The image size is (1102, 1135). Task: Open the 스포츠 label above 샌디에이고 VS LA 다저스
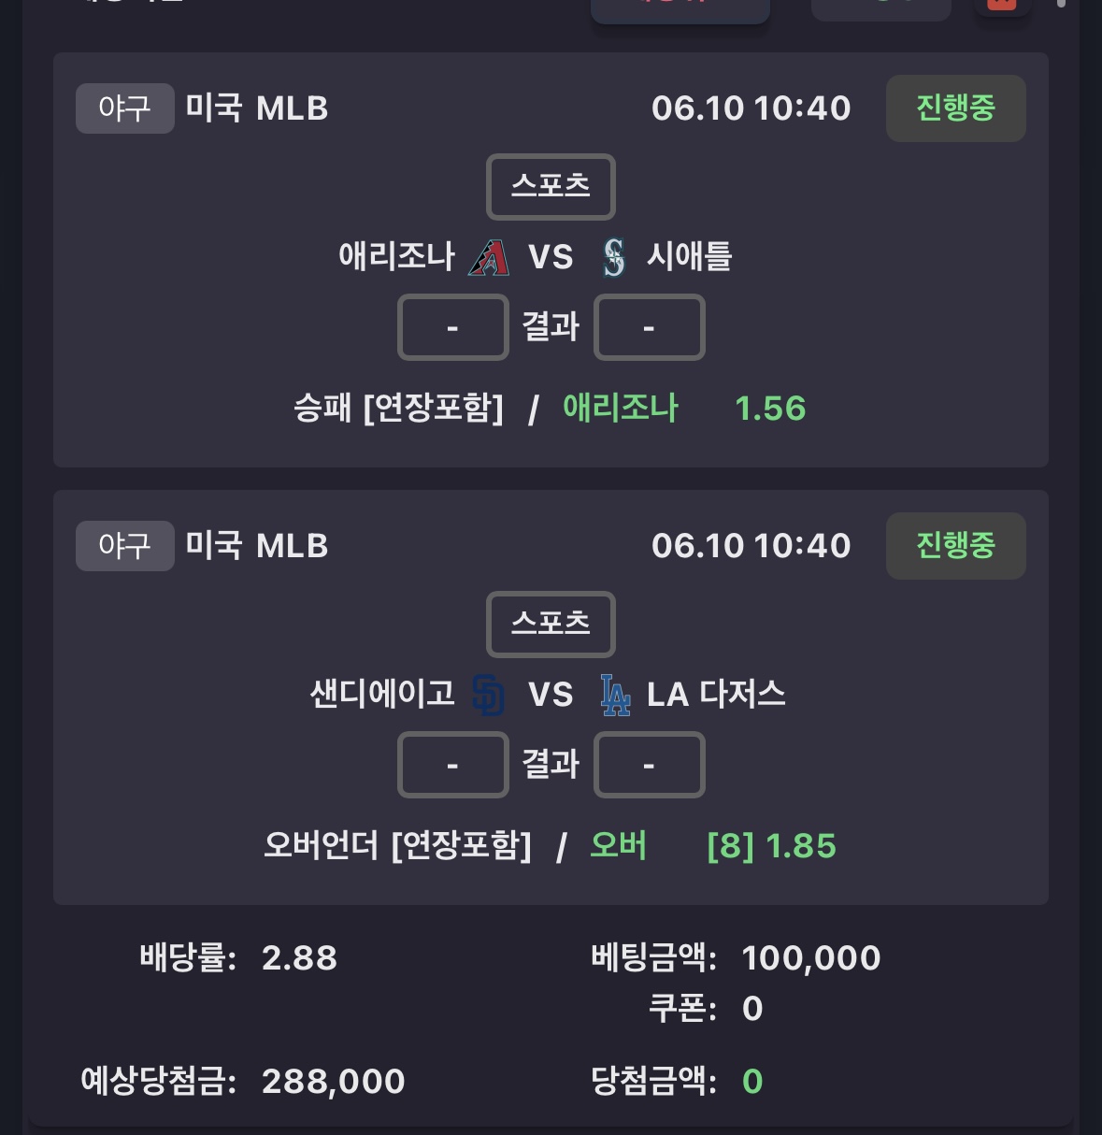pyautogui.click(x=551, y=624)
